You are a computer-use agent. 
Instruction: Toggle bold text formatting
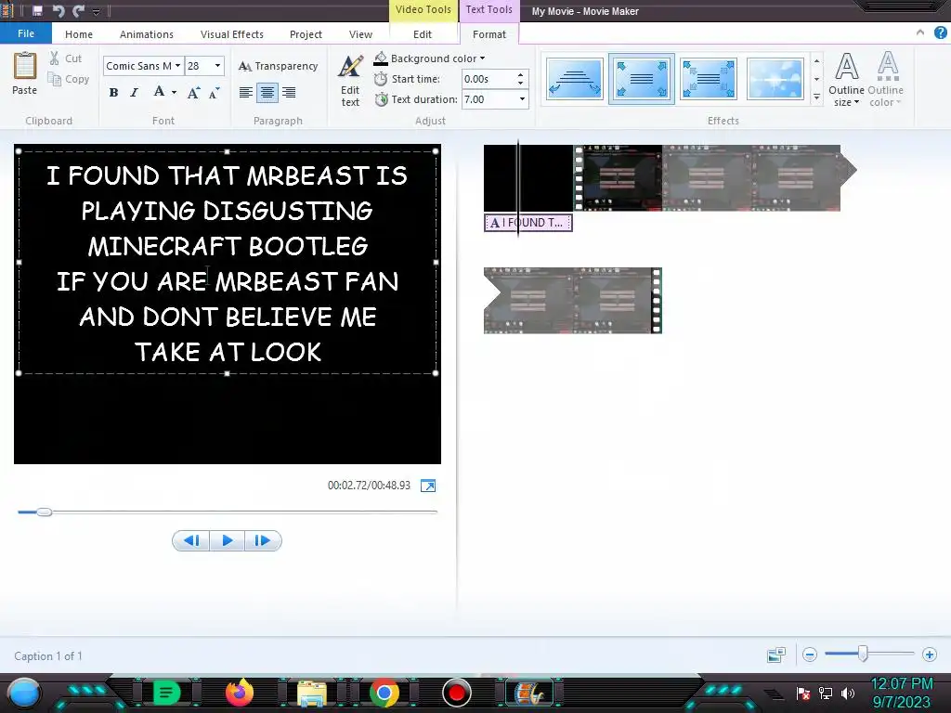click(x=113, y=92)
